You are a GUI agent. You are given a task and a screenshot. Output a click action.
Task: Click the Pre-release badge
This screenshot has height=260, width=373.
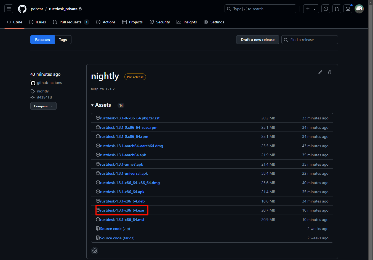pos(135,77)
